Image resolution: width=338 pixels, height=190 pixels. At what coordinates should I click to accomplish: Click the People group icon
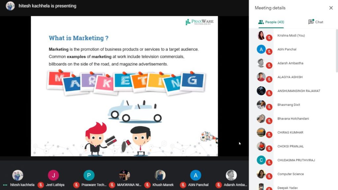click(x=261, y=22)
